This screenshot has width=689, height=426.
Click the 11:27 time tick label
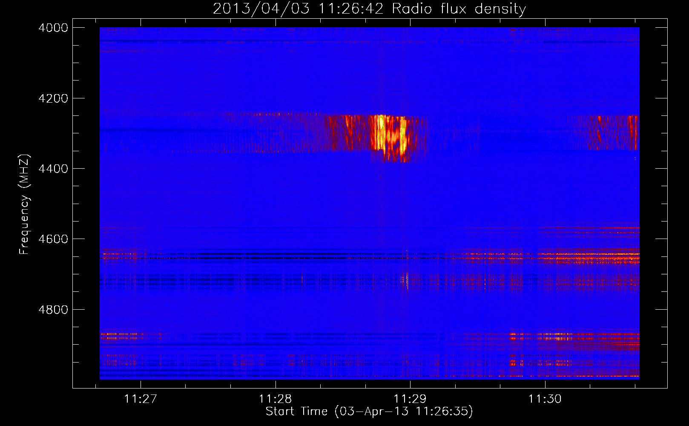click(141, 399)
